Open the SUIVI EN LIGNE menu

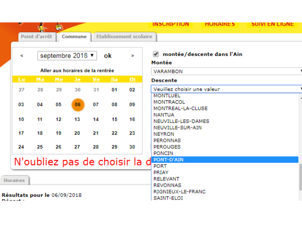coord(271,24)
